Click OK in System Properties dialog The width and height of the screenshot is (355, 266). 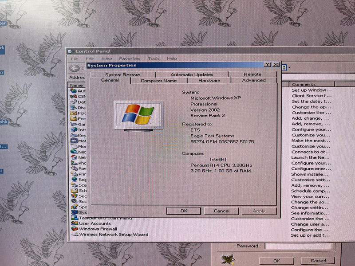click(184, 211)
